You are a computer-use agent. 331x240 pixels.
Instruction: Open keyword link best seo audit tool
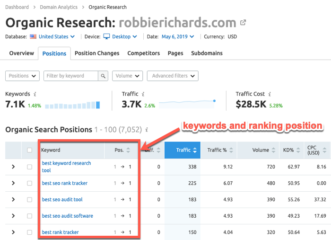(62, 199)
